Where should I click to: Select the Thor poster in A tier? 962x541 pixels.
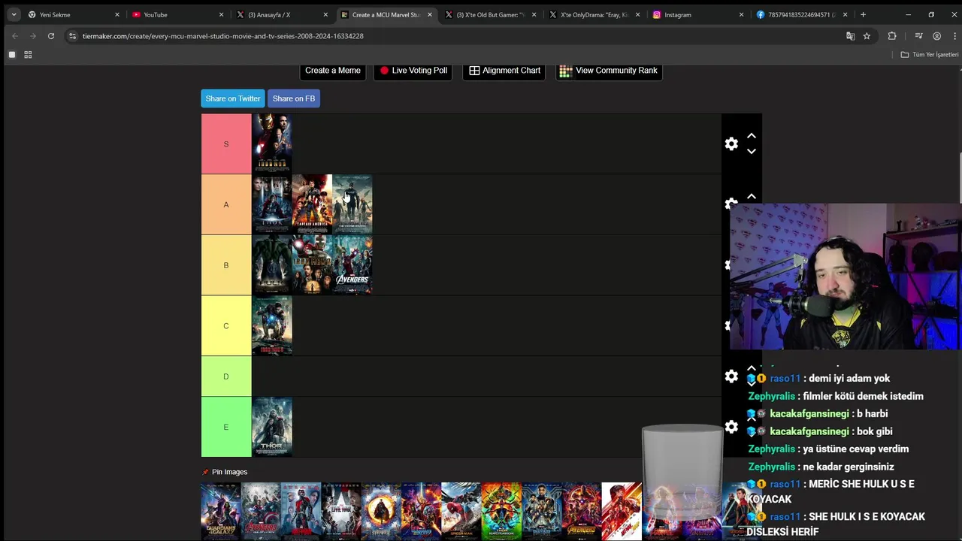tap(272, 204)
